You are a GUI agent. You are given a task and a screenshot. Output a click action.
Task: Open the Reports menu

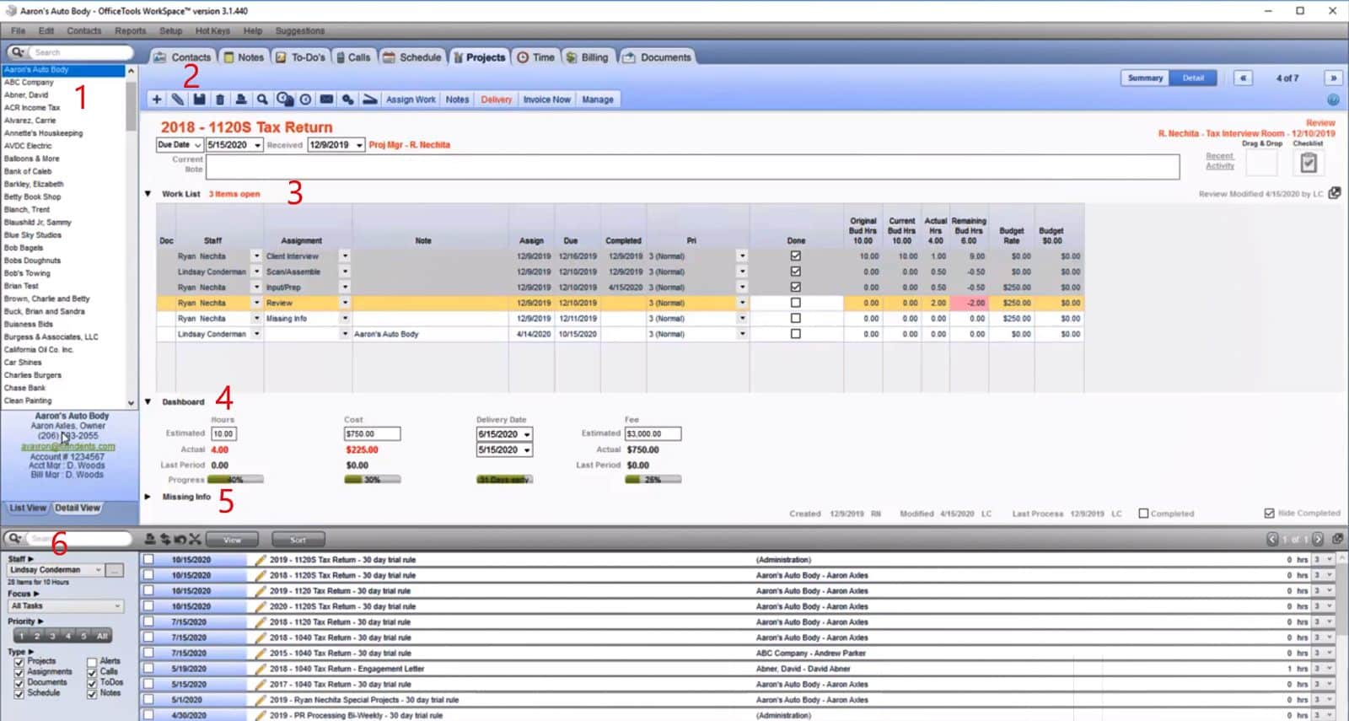coord(130,30)
